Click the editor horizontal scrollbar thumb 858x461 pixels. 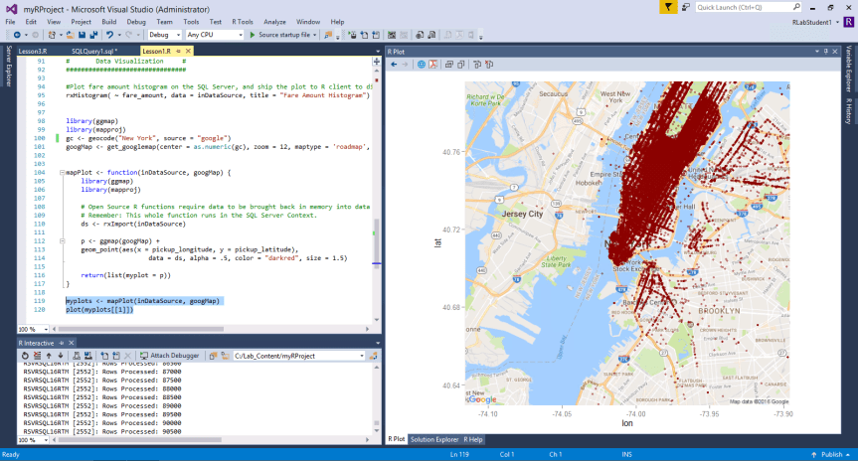coord(141,329)
